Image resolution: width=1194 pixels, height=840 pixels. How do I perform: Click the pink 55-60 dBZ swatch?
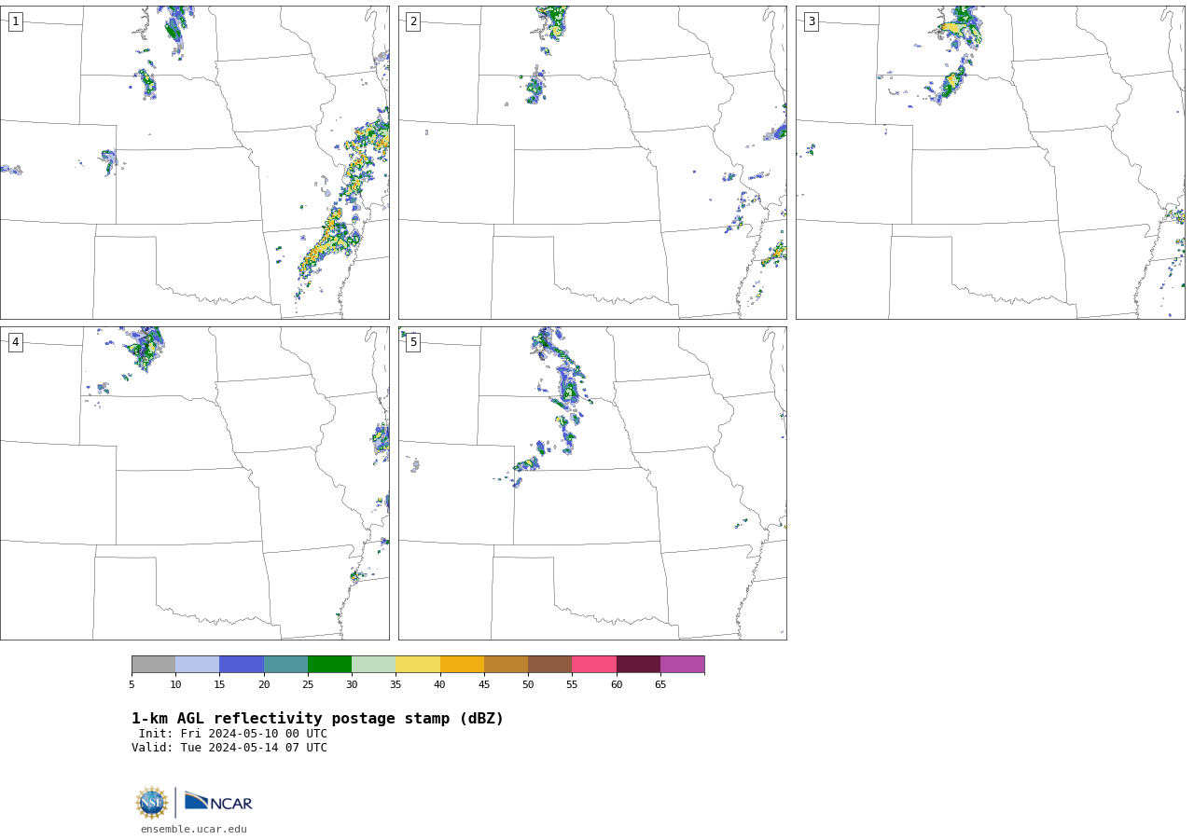594,664
